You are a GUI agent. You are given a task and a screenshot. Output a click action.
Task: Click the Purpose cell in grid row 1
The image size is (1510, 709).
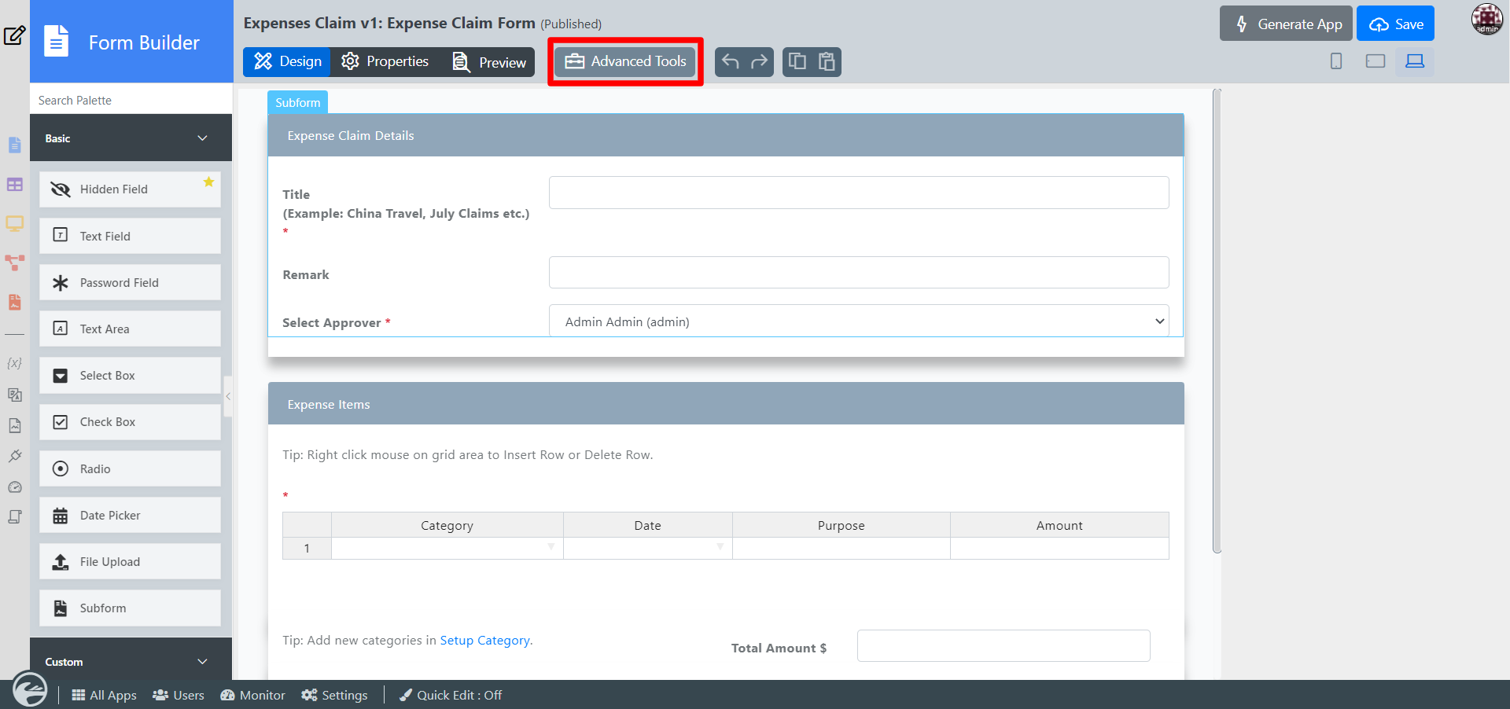(842, 549)
